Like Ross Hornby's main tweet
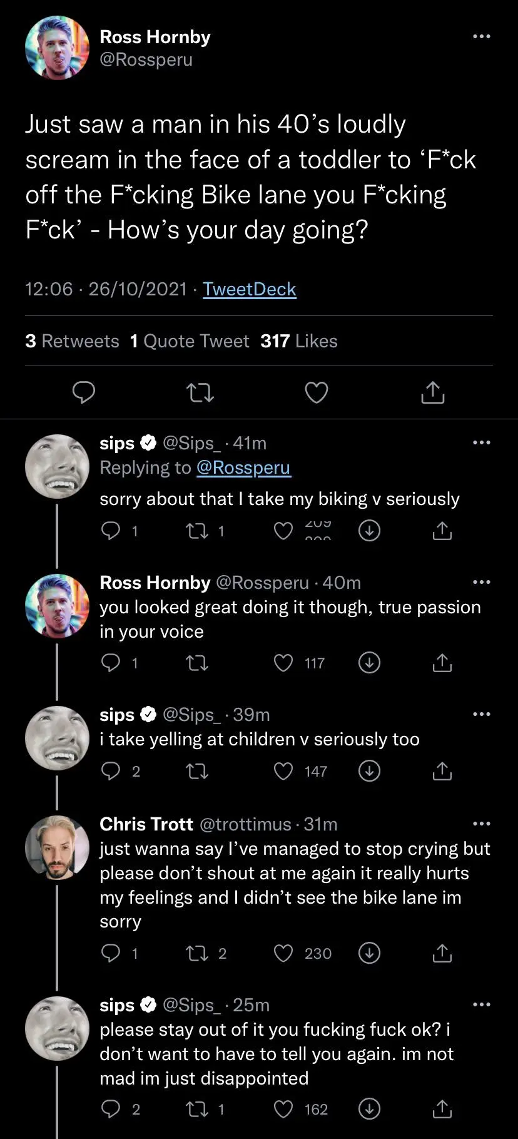The height and width of the screenshot is (1139, 518). point(317,392)
